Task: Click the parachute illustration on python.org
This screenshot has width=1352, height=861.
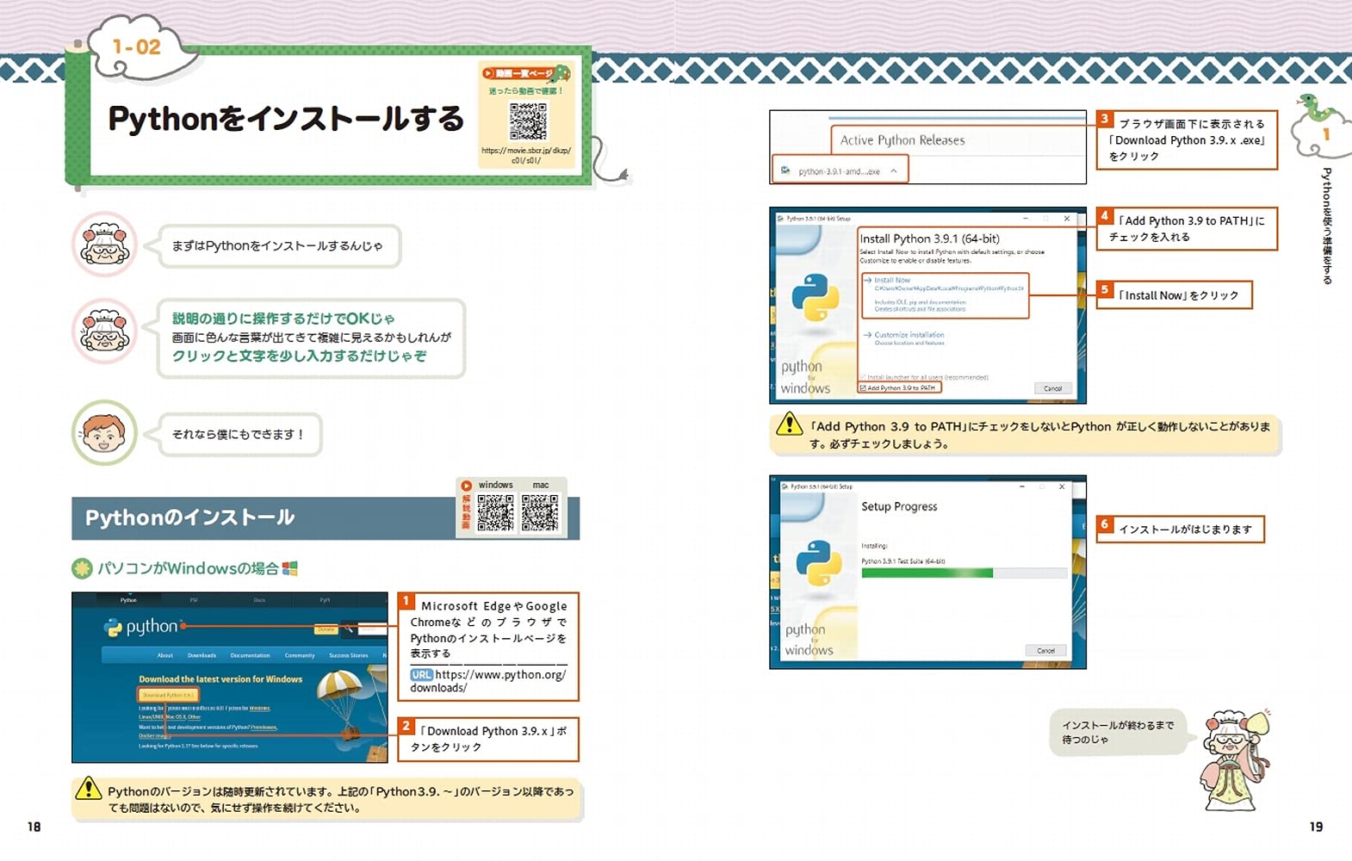Action: (x=340, y=706)
